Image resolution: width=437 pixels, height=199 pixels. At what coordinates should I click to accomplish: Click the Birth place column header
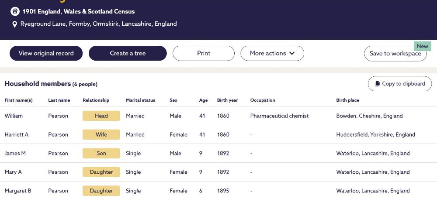[x=347, y=100]
